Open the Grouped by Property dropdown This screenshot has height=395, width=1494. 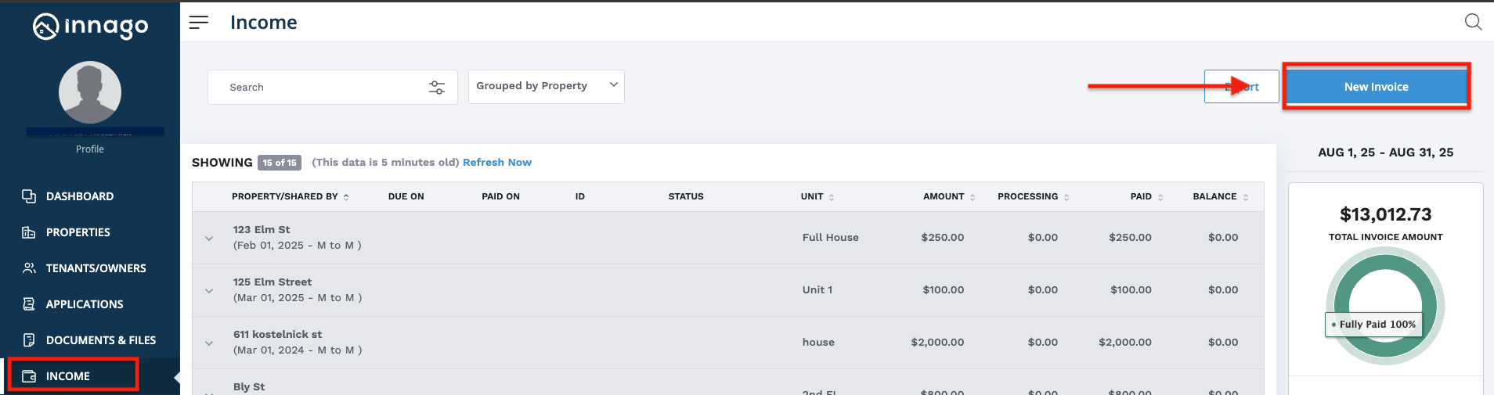point(546,86)
